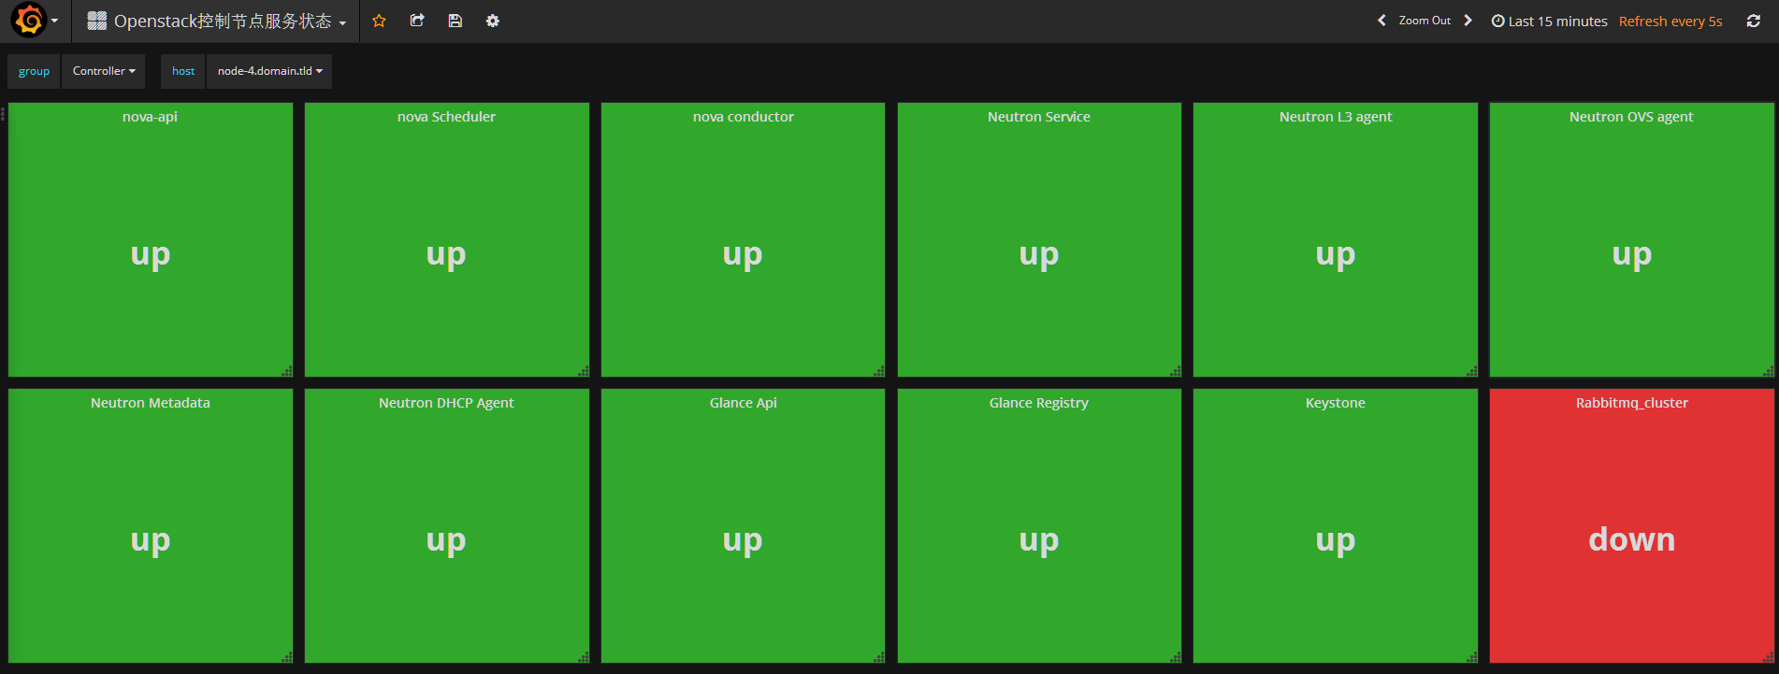Expand the node-4.domain.tld host dropdown
The height and width of the screenshot is (674, 1779).
pyautogui.click(x=269, y=71)
